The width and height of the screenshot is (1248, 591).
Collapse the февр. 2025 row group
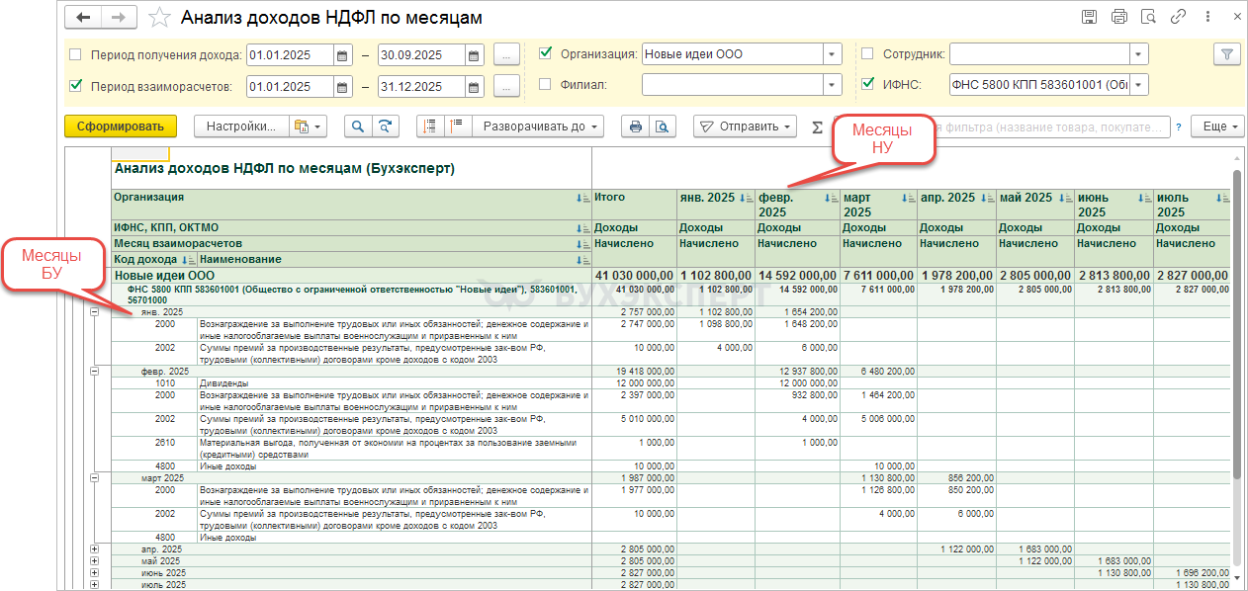(94, 371)
